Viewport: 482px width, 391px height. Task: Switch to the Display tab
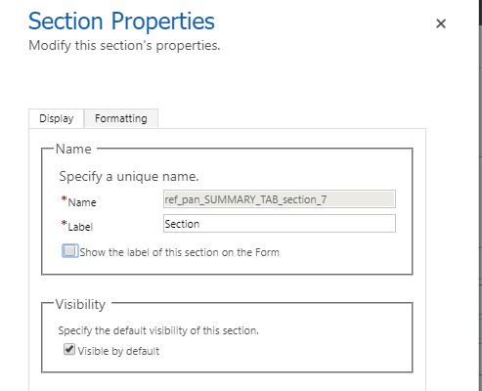click(x=57, y=118)
